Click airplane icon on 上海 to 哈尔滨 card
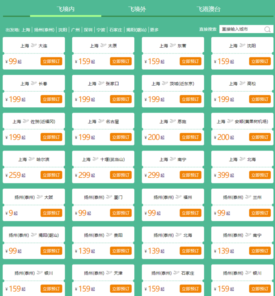Viewport: 275px width, 296px height. (31, 160)
